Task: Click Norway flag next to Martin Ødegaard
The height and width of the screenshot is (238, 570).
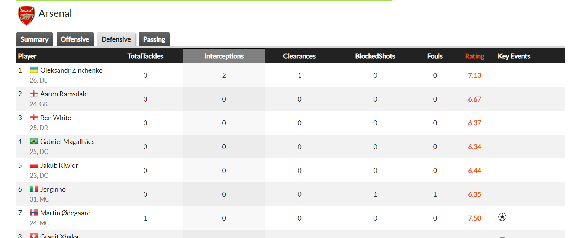Action: (34, 213)
